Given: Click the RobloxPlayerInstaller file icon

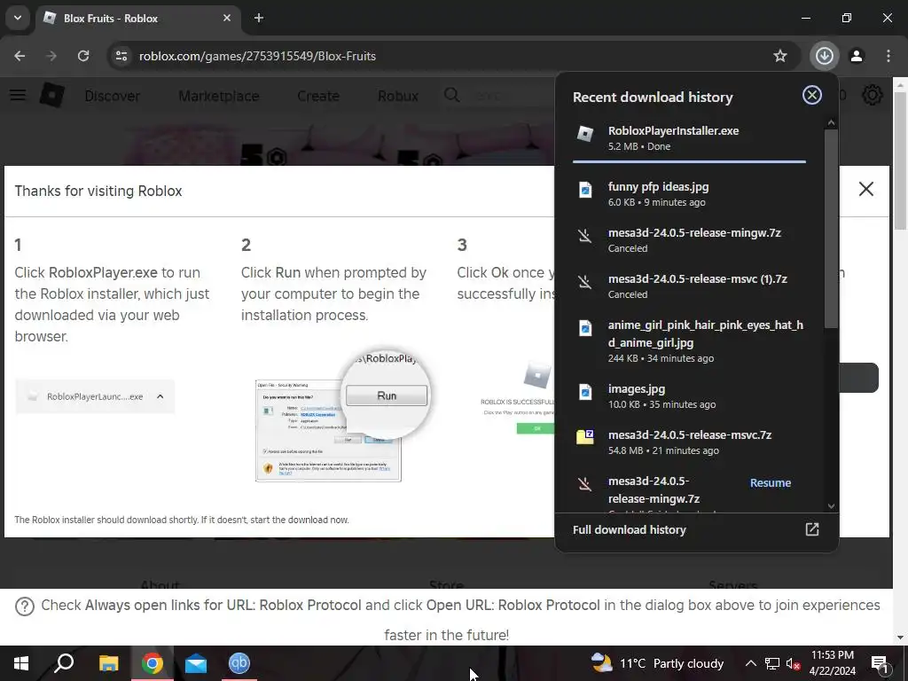Looking at the screenshot, I should [x=585, y=134].
